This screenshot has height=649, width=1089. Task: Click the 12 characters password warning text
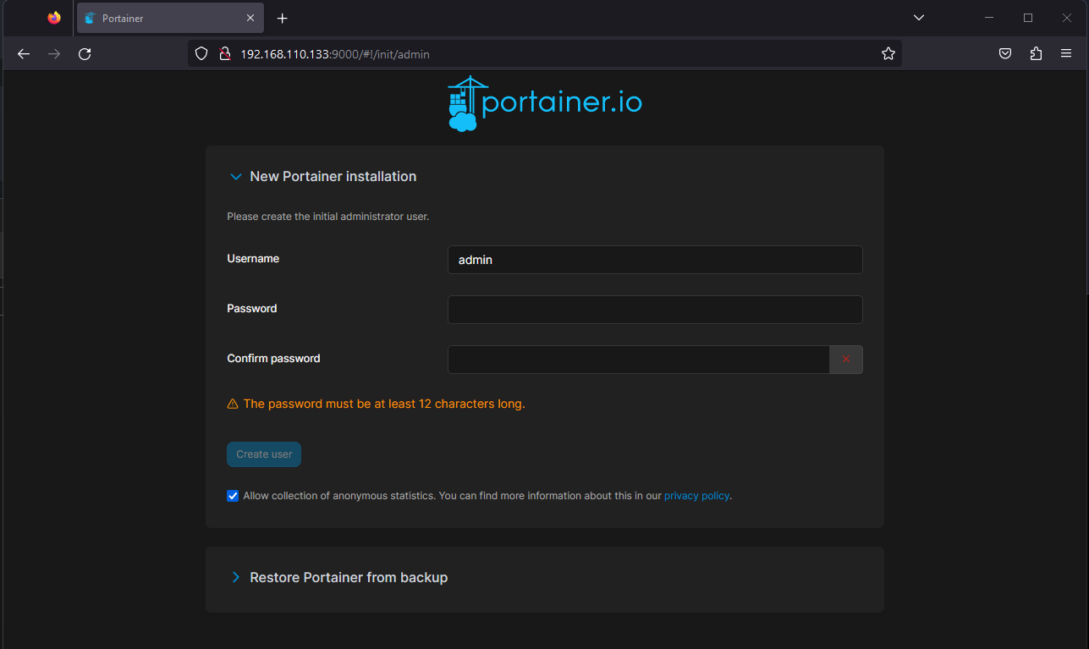(384, 404)
